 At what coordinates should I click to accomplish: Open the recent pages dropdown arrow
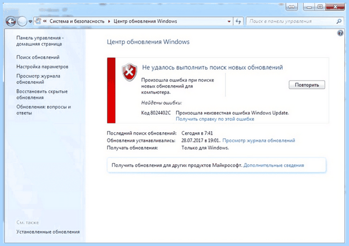pyautogui.click(x=30, y=22)
